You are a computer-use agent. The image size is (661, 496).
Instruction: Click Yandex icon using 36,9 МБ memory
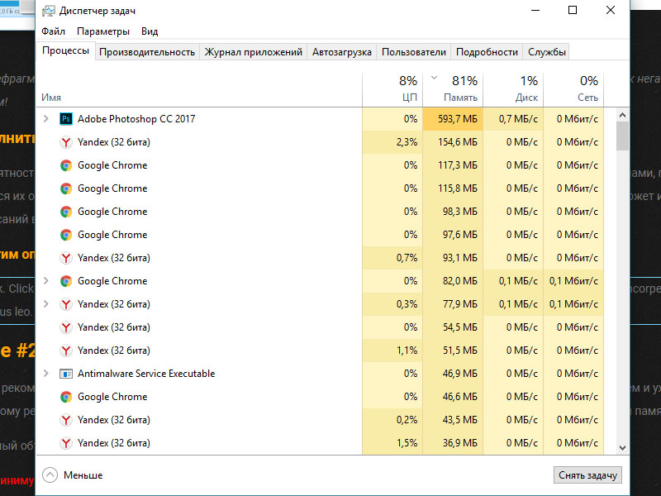click(x=66, y=443)
